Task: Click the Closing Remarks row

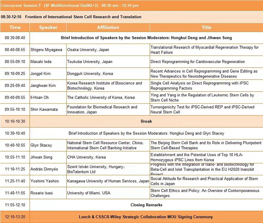Action: [146, 205]
